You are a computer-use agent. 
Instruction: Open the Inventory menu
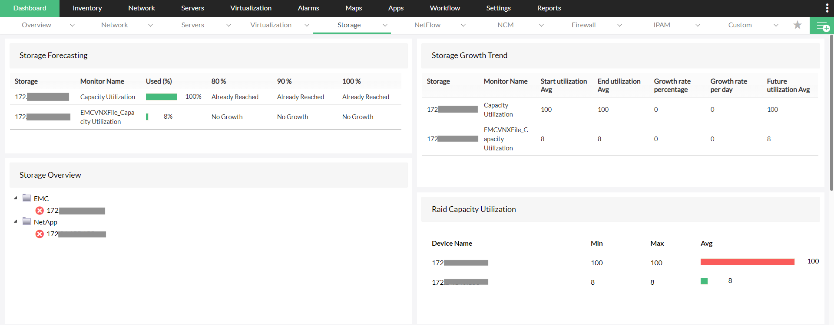(x=87, y=8)
